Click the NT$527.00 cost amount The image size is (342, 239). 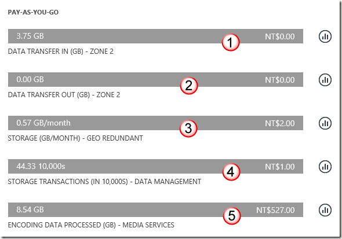pyautogui.click(x=275, y=210)
